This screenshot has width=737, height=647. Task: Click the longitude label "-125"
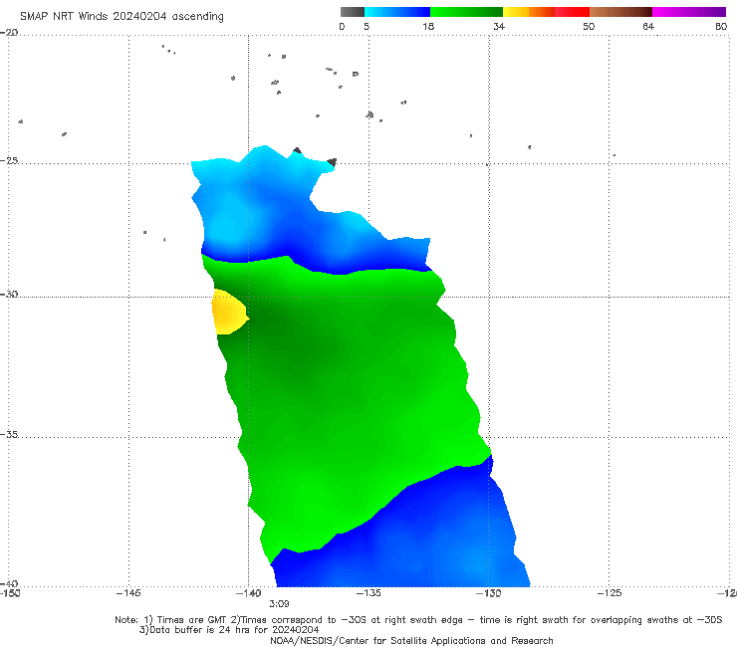[x=610, y=593]
